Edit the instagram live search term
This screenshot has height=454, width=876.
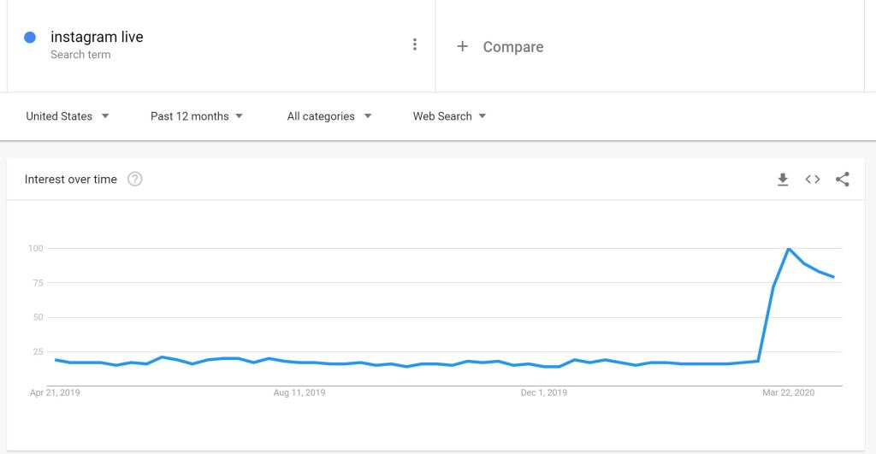coord(97,37)
